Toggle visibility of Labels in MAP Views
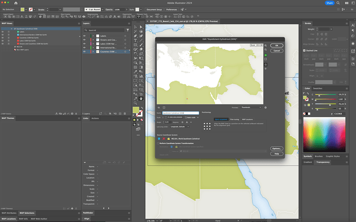Image resolution: width=356 pixels, height=222 pixels. (x=3, y=32)
